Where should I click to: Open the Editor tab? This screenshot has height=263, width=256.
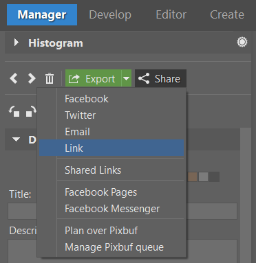(171, 14)
